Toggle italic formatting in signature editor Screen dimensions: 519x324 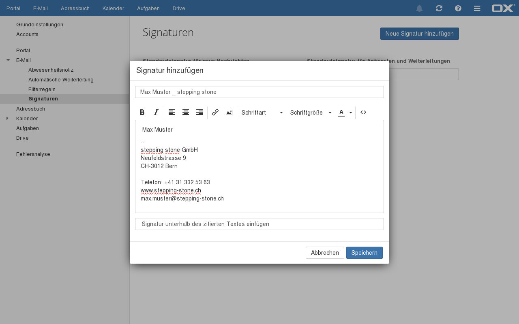tap(156, 113)
